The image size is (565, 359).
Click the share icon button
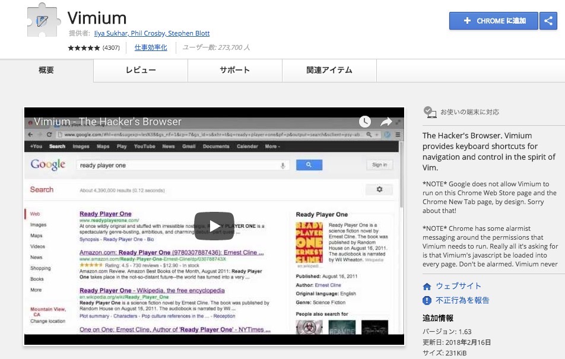click(548, 21)
